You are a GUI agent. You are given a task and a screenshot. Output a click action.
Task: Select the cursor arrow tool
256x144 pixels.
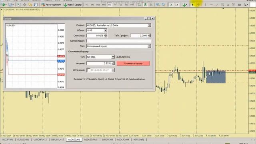click(192, 5)
